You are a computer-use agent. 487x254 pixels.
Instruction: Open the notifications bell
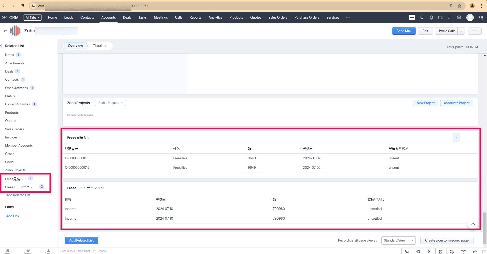point(431,18)
